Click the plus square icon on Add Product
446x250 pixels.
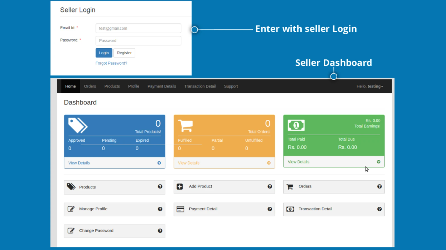180,186
